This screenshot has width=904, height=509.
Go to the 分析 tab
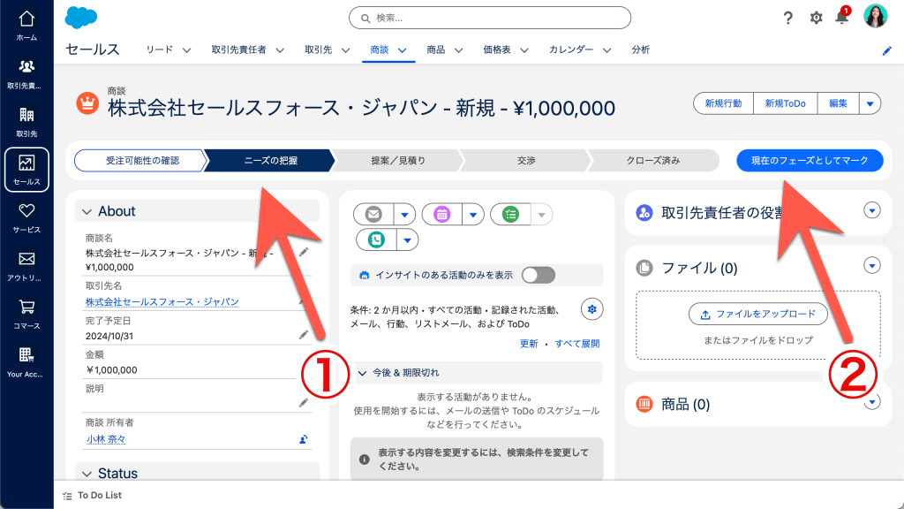pyautogui.click(x=641, y=49)
